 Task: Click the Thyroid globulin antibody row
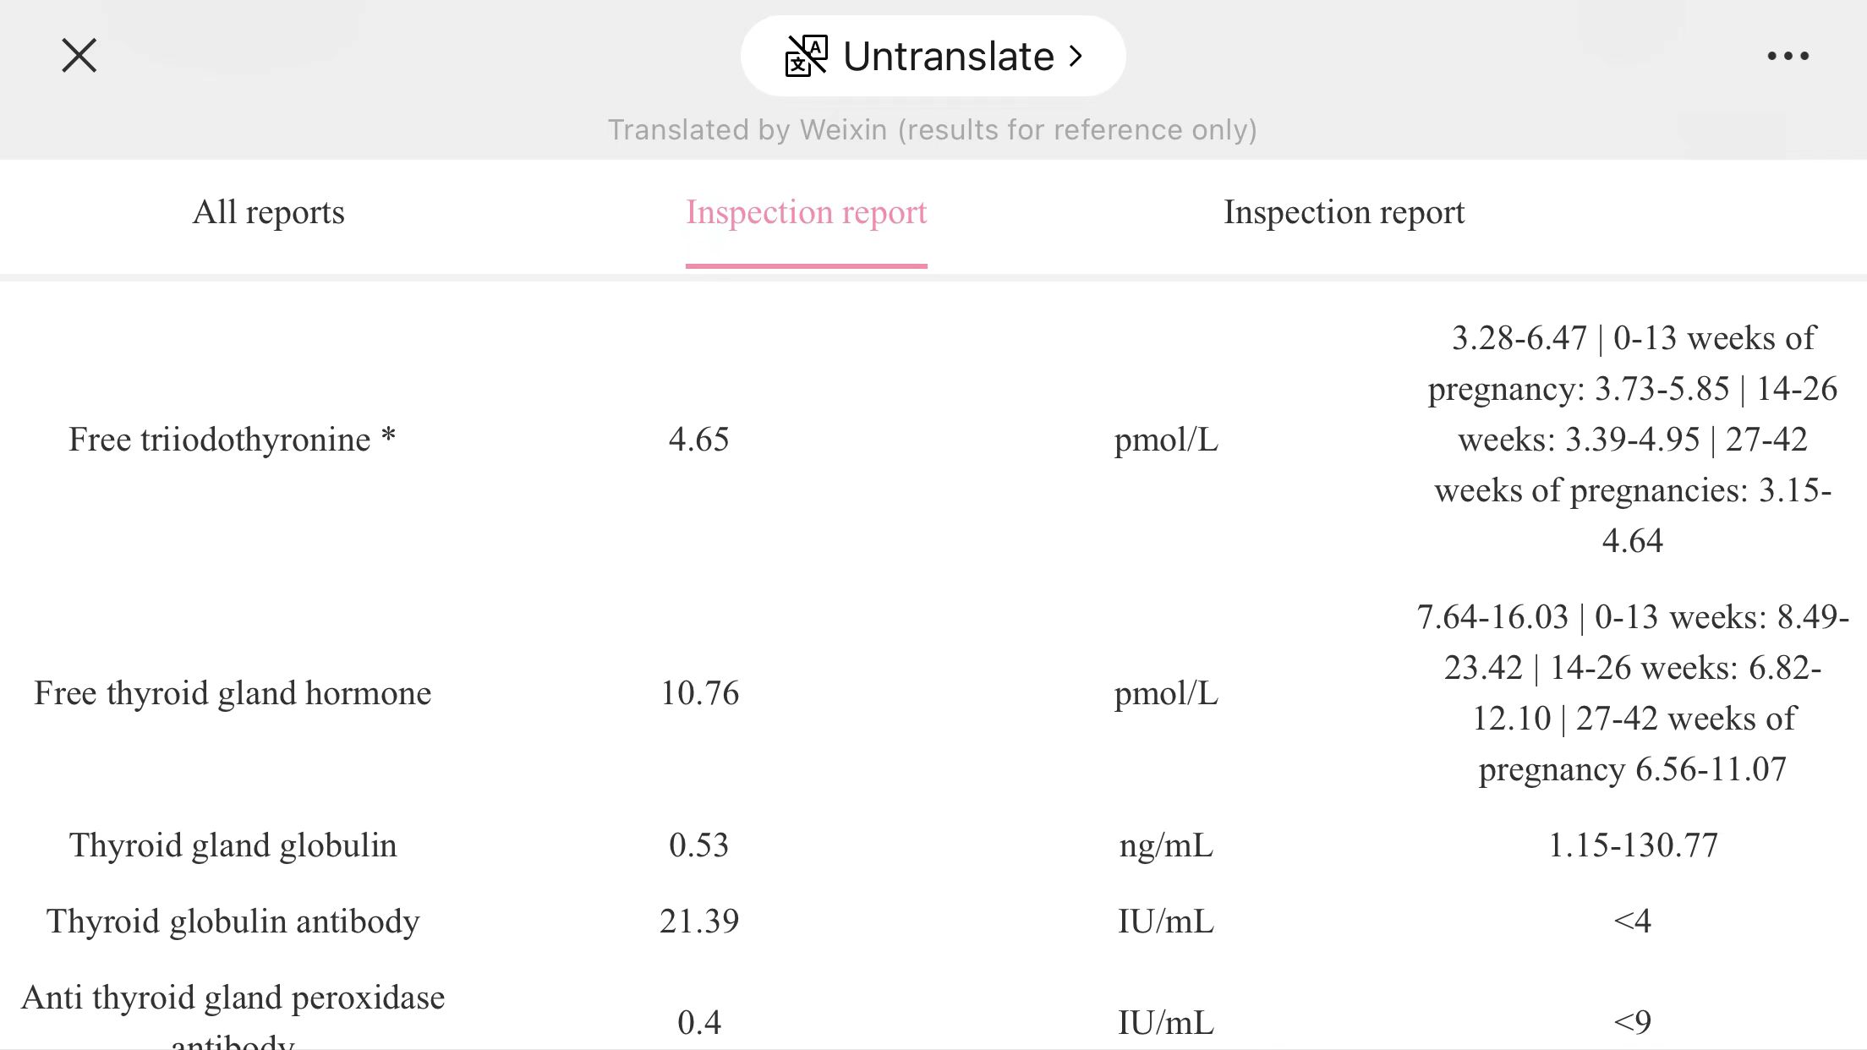[x=233, y=921]
